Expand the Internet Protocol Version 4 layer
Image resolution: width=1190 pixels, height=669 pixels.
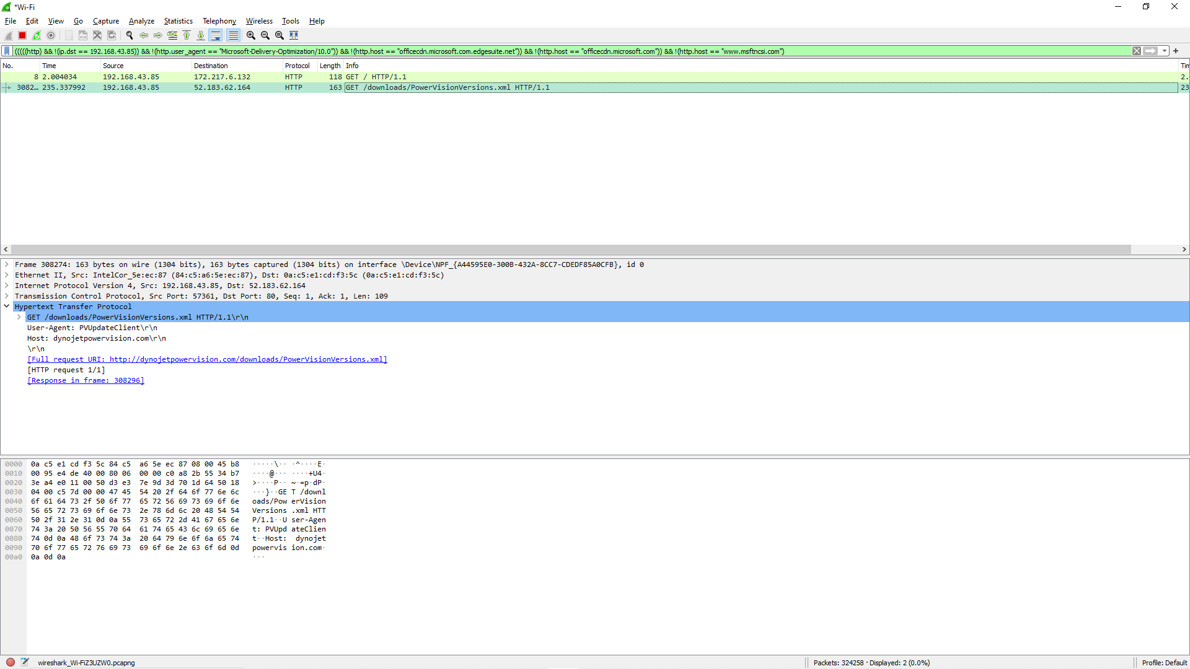pyautogui.click(x=6, y=286)
